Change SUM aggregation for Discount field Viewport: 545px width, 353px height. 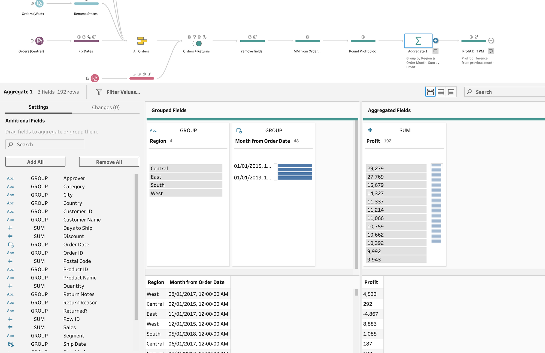coord(39,236)
